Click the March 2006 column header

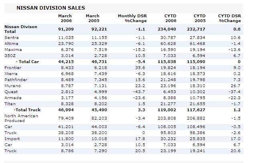coord(65,18)
